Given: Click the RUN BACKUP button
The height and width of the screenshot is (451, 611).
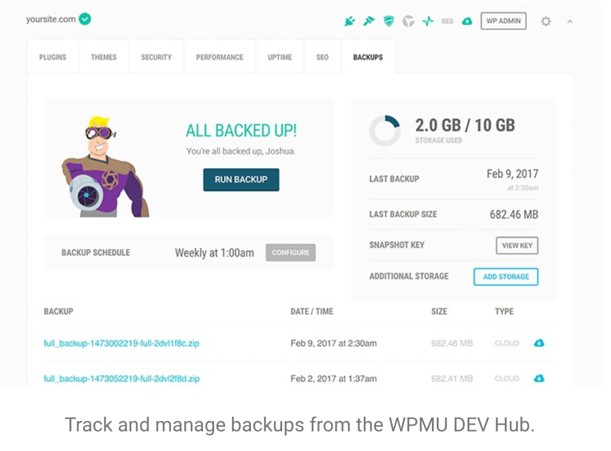Looking at the screenshot, I should click(240, 180).
